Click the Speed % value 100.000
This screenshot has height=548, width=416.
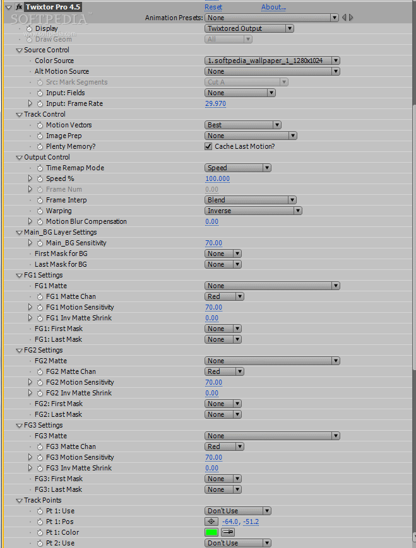[217, 178]
